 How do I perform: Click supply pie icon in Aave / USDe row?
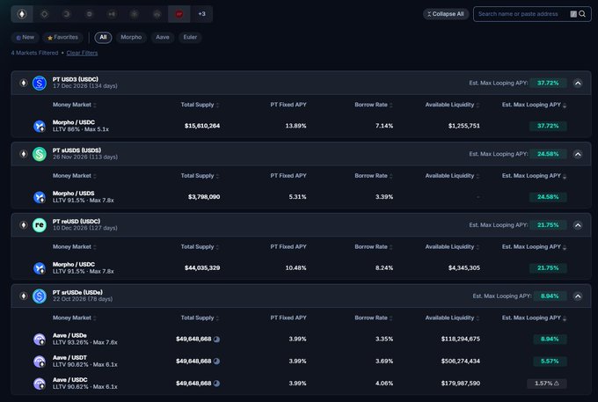coord(216,339)
